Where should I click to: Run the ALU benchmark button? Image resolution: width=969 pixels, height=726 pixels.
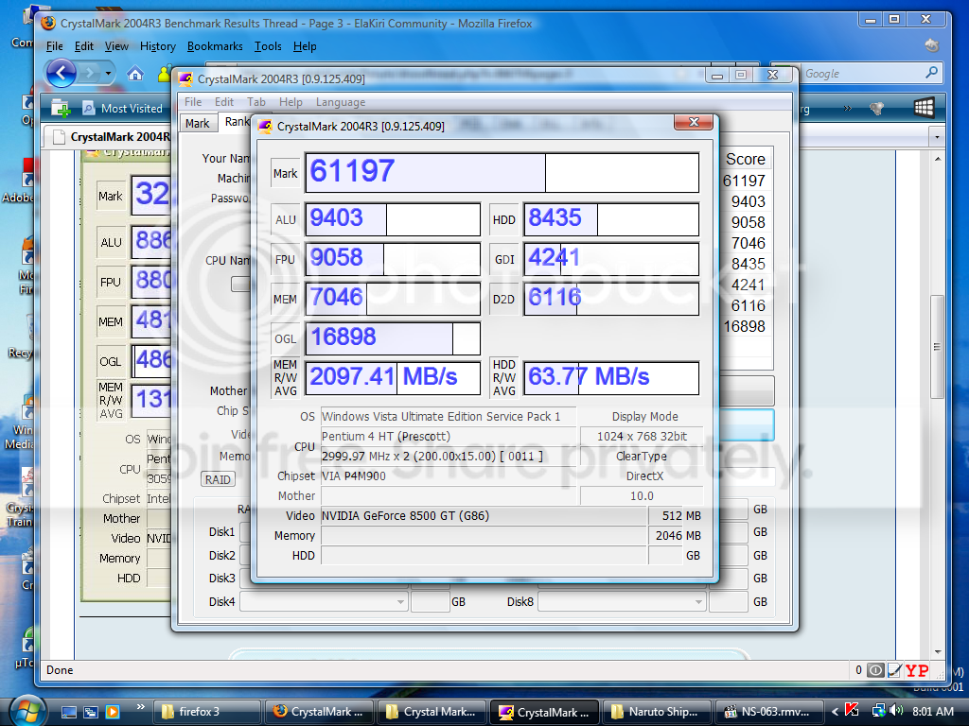tap(285, 219)
